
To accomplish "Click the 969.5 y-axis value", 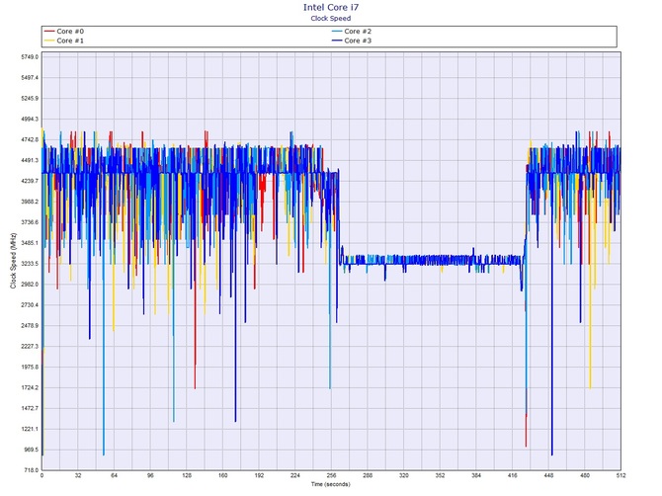I will [x=31, y=450].
